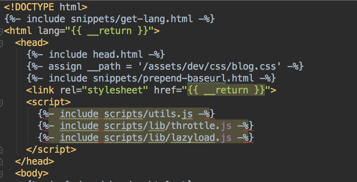The height and width of the screenshot is (182, 357).
Task: Click 'include' on the head.html line
Action: 68,55
